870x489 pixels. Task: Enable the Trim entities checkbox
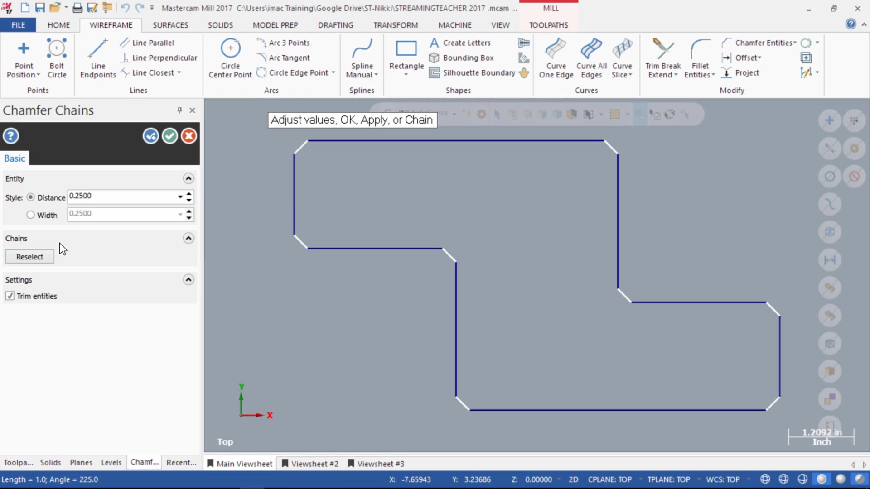click(10, 296)
